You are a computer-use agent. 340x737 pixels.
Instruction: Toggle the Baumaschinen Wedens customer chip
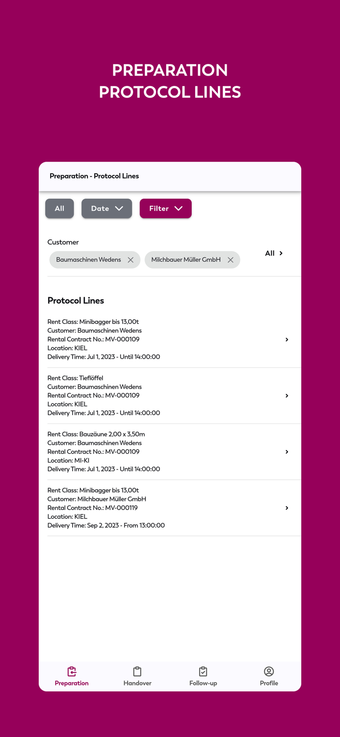click(88, 259)
